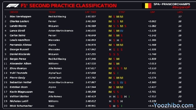Click the green I tyre icon for Yuki Tsunoda
Image resolution: width=196 pixels, height=110 pixels.
pos(118,73)
